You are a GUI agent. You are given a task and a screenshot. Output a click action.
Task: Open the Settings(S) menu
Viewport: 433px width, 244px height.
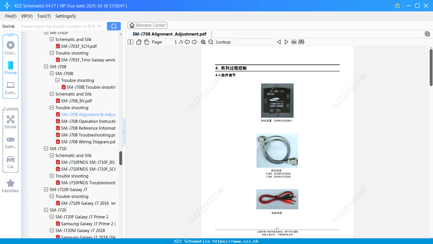(x=66, y=16)
